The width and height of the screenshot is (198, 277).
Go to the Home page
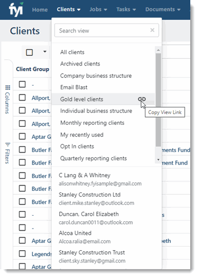tap(40, 9)
